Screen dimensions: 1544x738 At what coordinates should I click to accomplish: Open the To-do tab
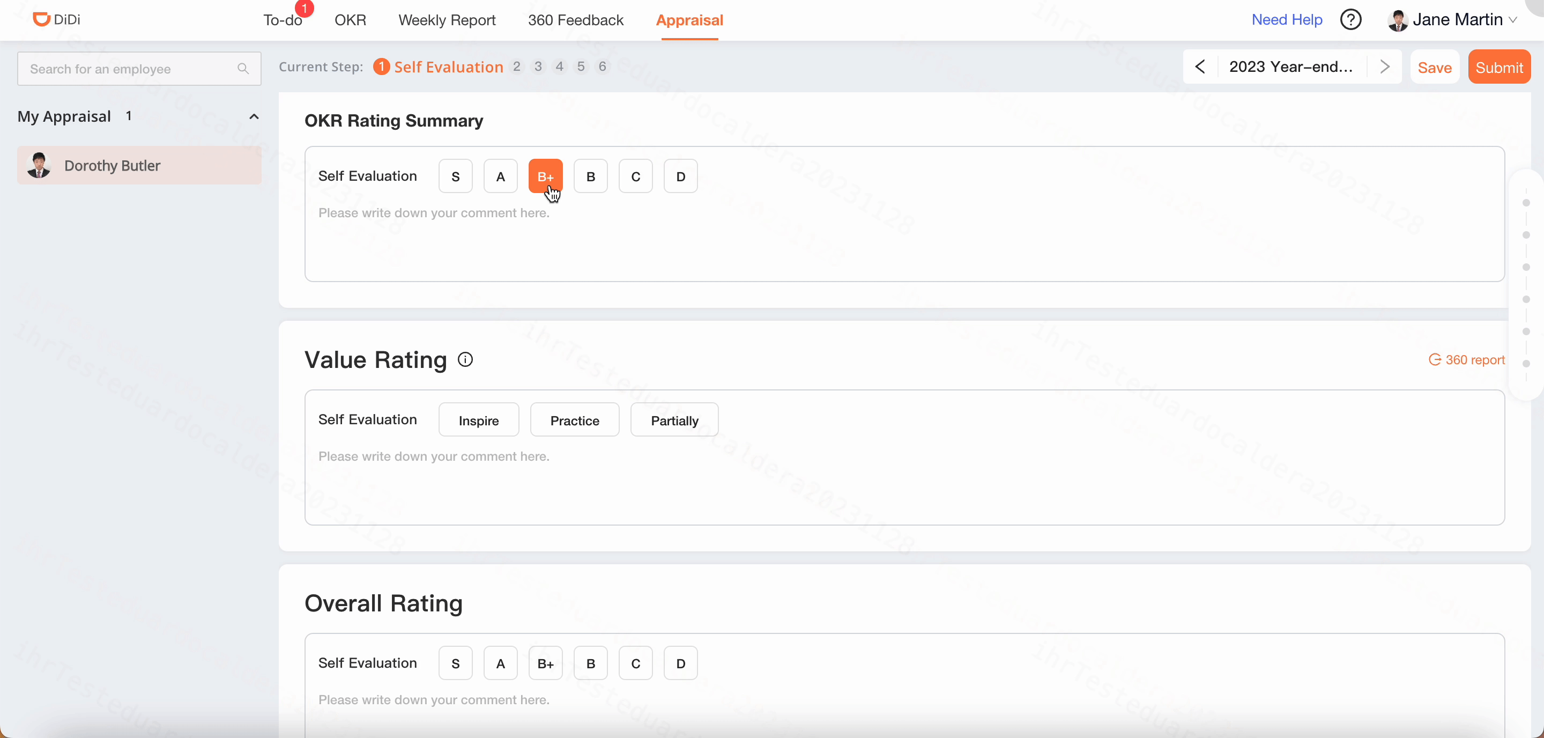283,20
